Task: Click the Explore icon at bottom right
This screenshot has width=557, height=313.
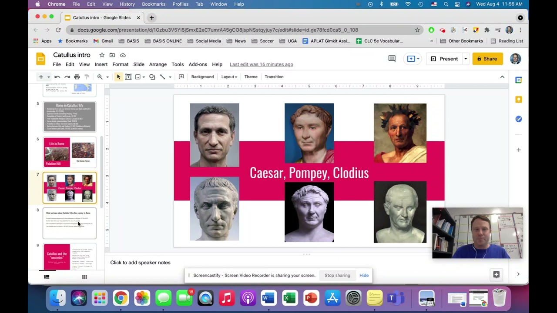Action: click(496, 274)
